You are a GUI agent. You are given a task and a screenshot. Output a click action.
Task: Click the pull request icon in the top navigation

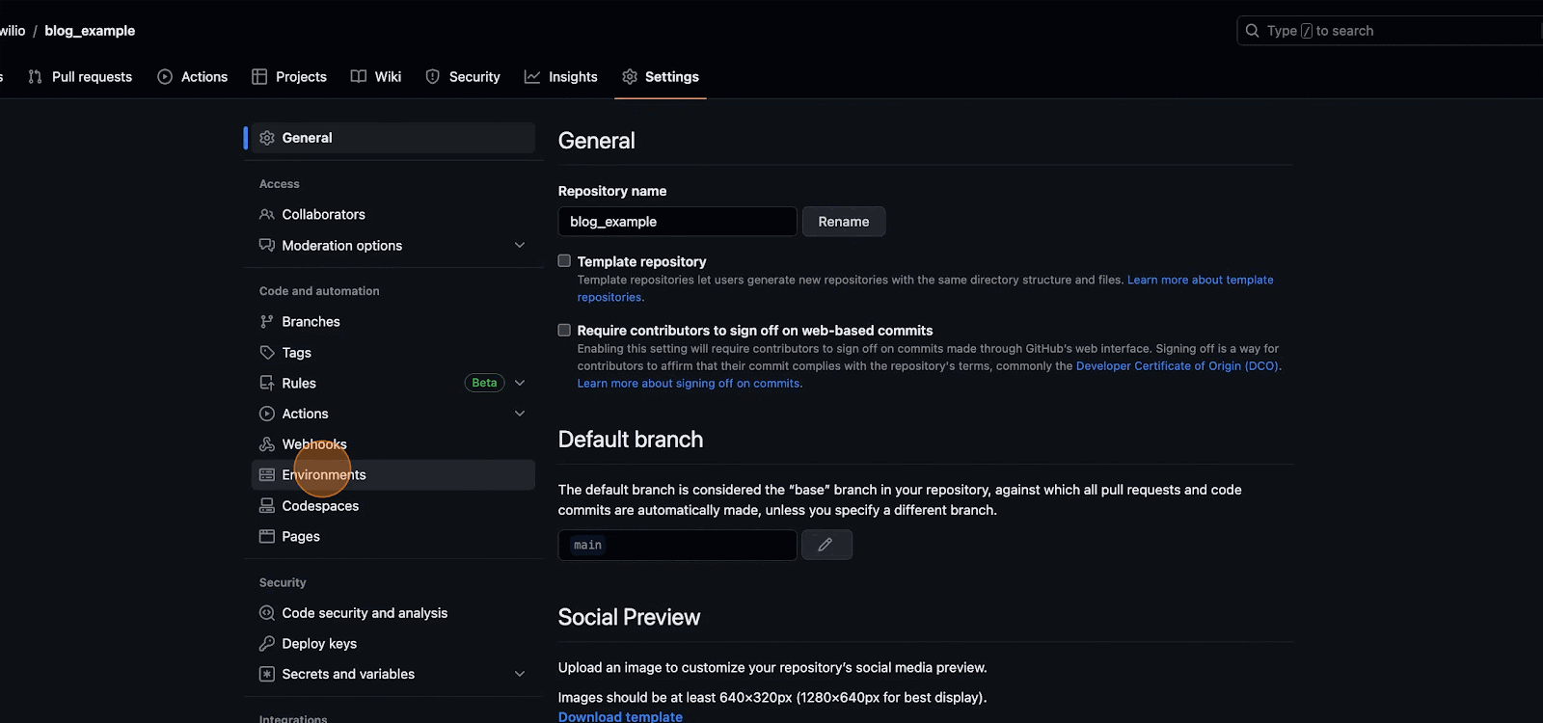pos(36,76)
